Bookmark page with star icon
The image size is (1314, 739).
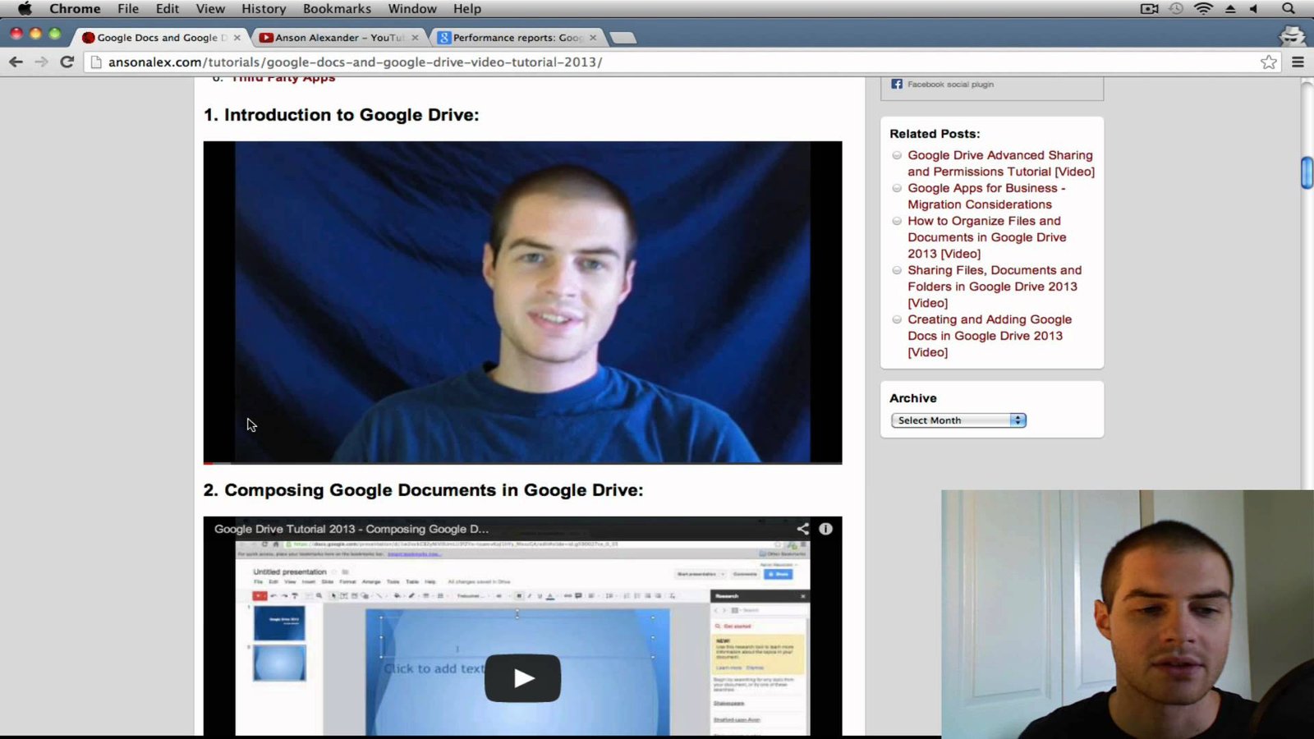click(1268, 62)
